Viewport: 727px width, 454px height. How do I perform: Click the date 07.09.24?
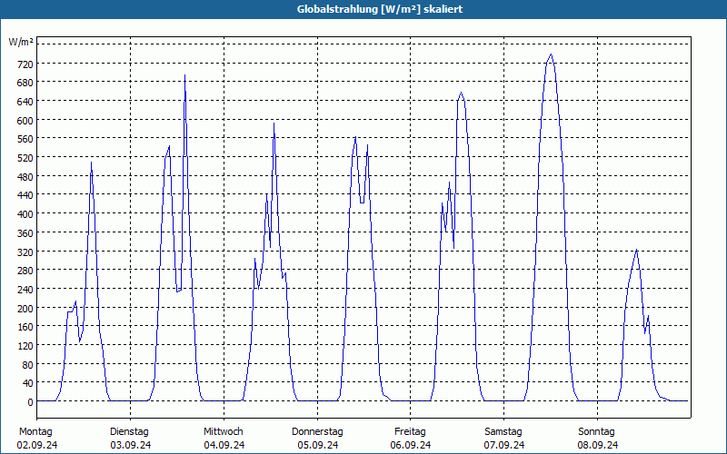[x=504, y=445]
